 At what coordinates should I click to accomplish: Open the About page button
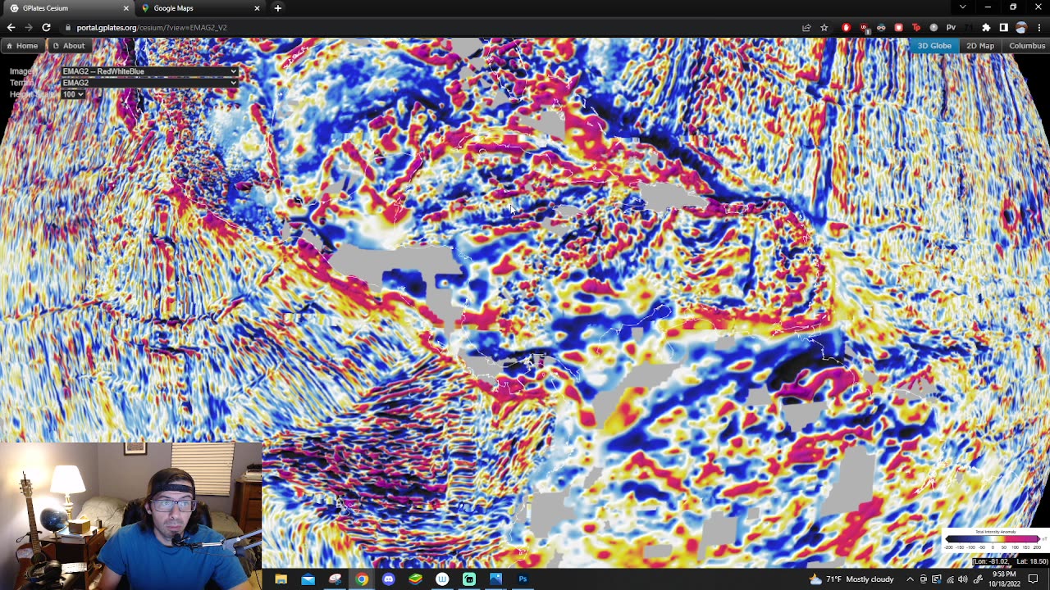pos(69,46)
